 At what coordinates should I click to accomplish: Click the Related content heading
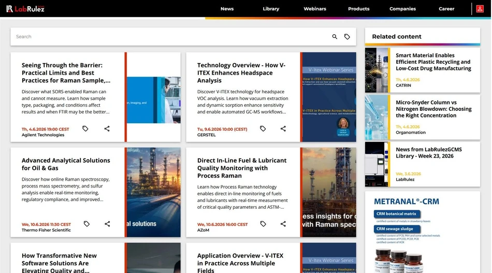point(397,36)
